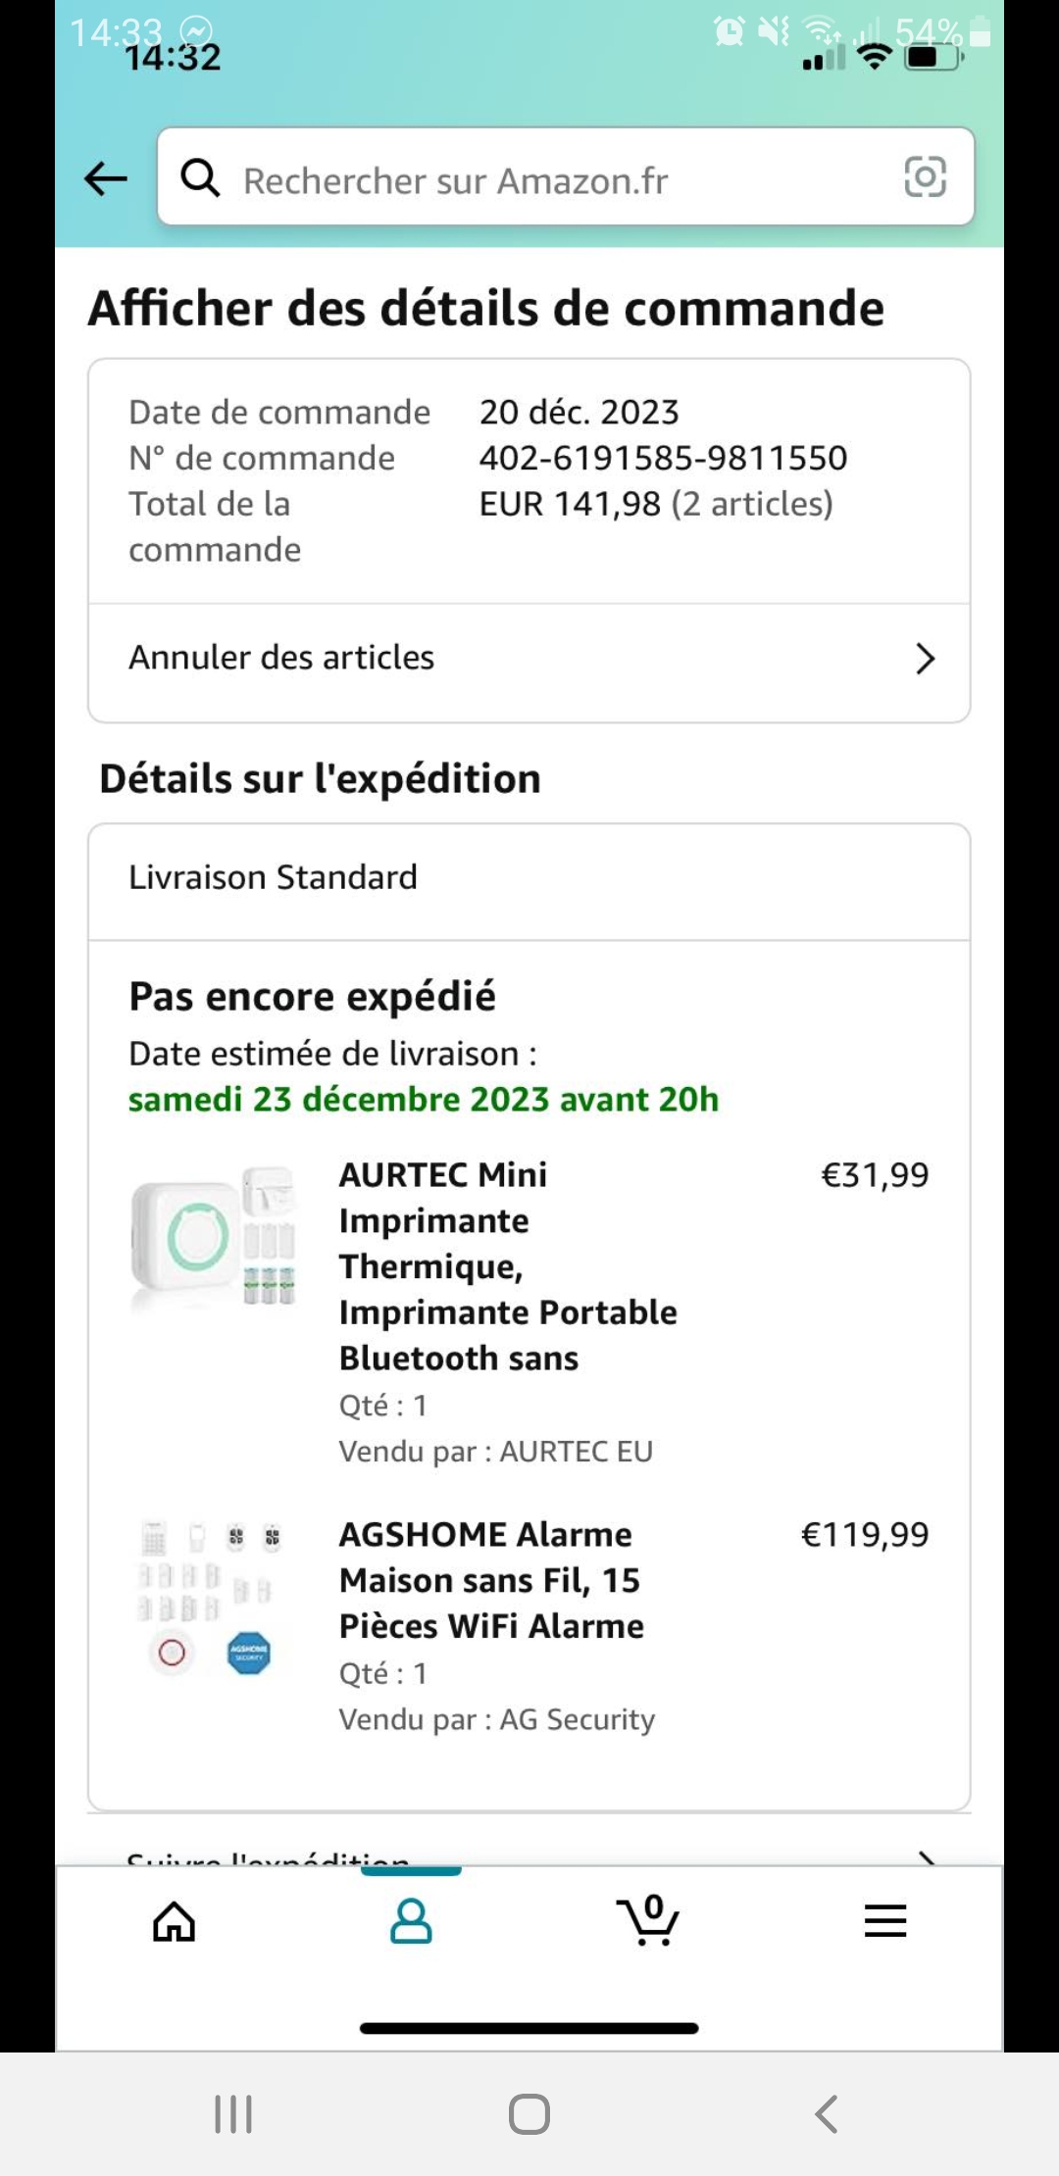Open the account profile tab
Image resolution: width=1059 pixels, height=2176 pixels.
point(411,1921)
